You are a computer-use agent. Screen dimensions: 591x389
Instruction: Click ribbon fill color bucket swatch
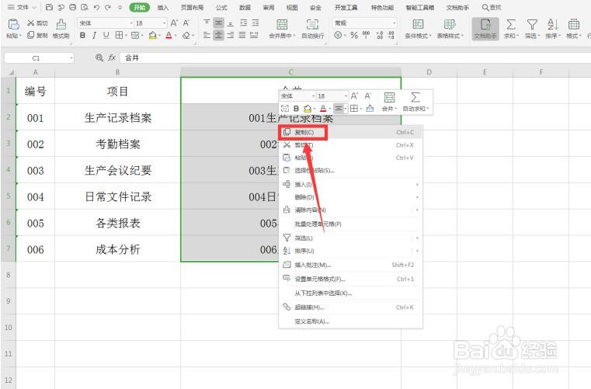point(152,36)
